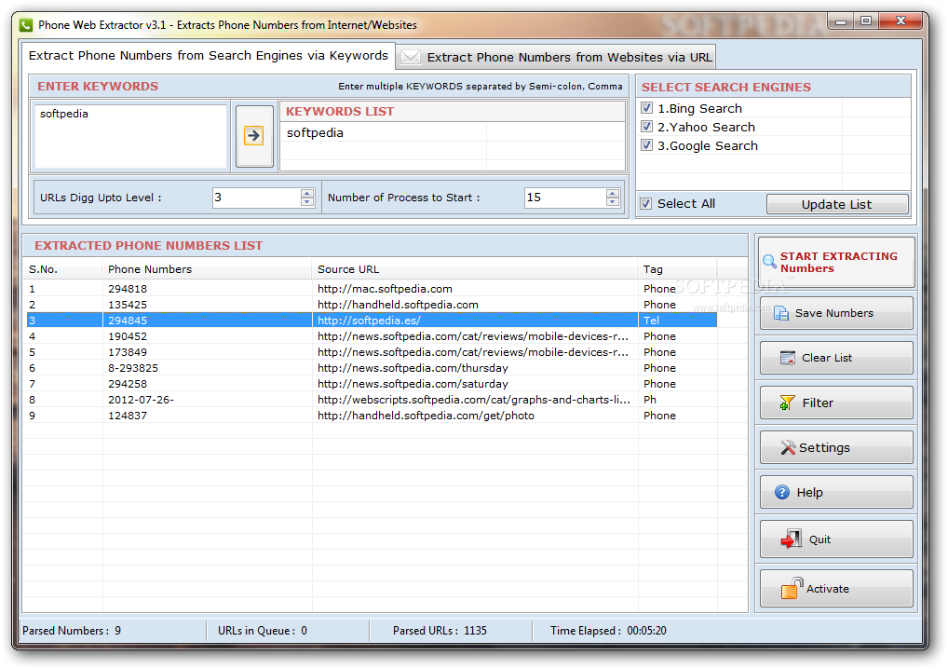Select highlighted row with number 294845
Viewport: 948px width, 669px height.
click(372, 320)
